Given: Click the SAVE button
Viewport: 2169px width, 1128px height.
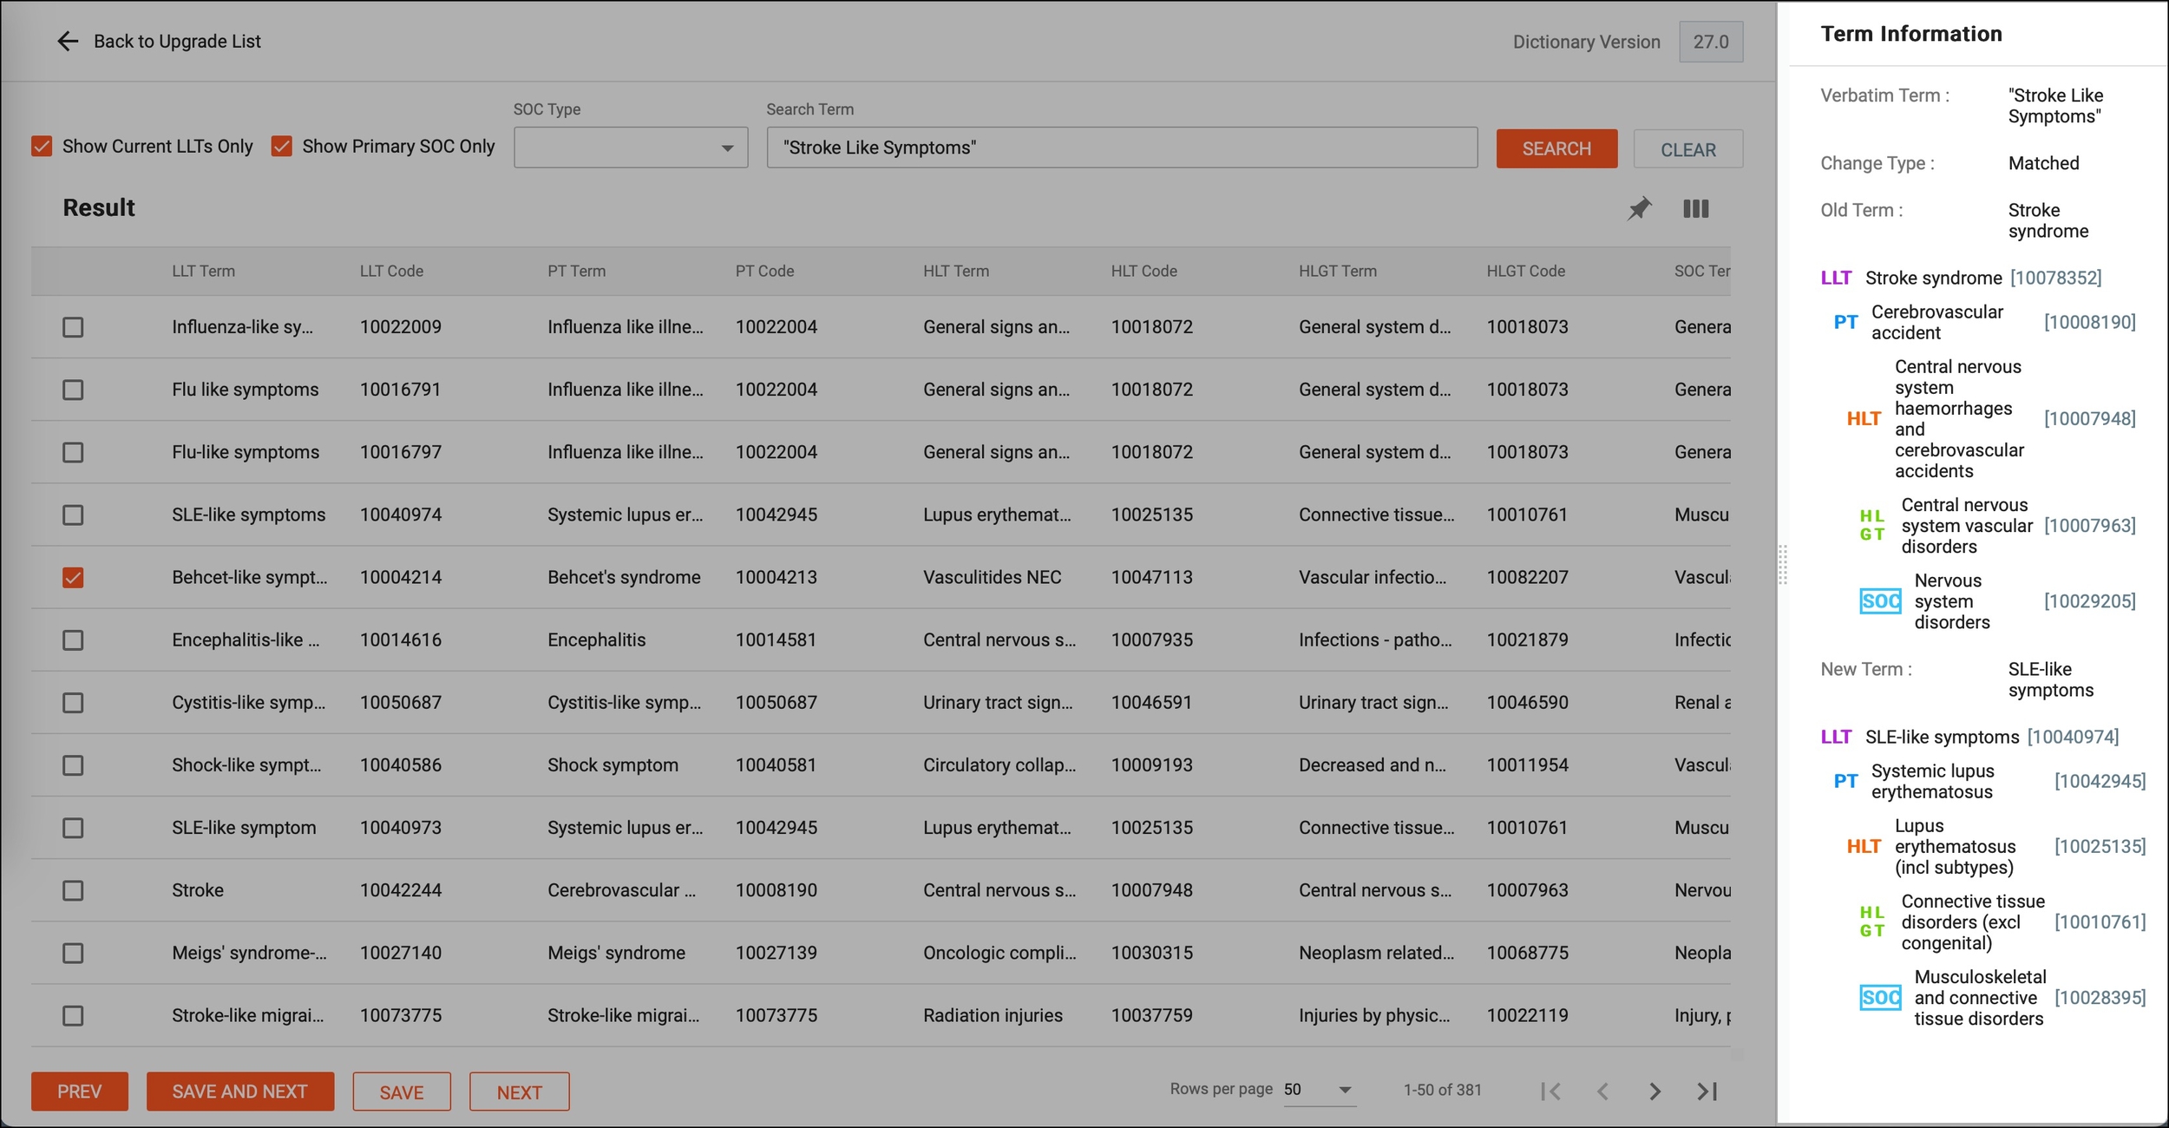Looking at the screenshot, I should coord(402,1092).
